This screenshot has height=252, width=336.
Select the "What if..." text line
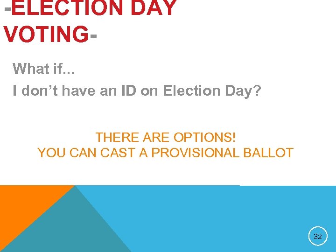tap(44, 69)
